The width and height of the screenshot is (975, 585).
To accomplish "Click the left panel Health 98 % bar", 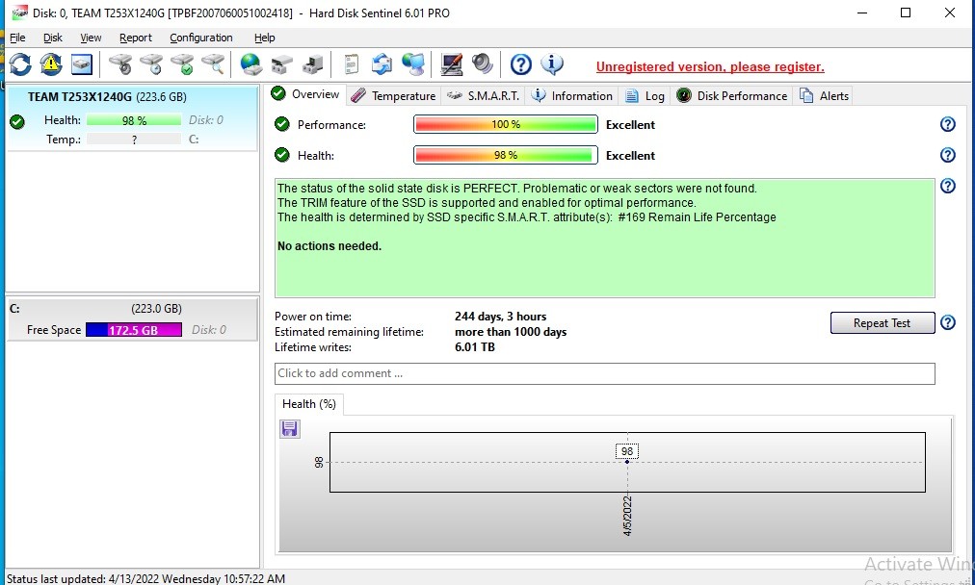I will coord(134,120).
